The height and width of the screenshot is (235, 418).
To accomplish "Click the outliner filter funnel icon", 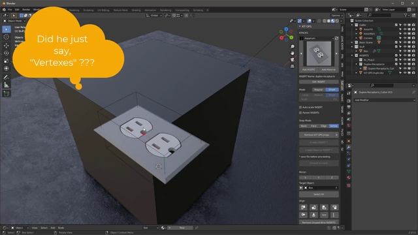I will [406, 16].
